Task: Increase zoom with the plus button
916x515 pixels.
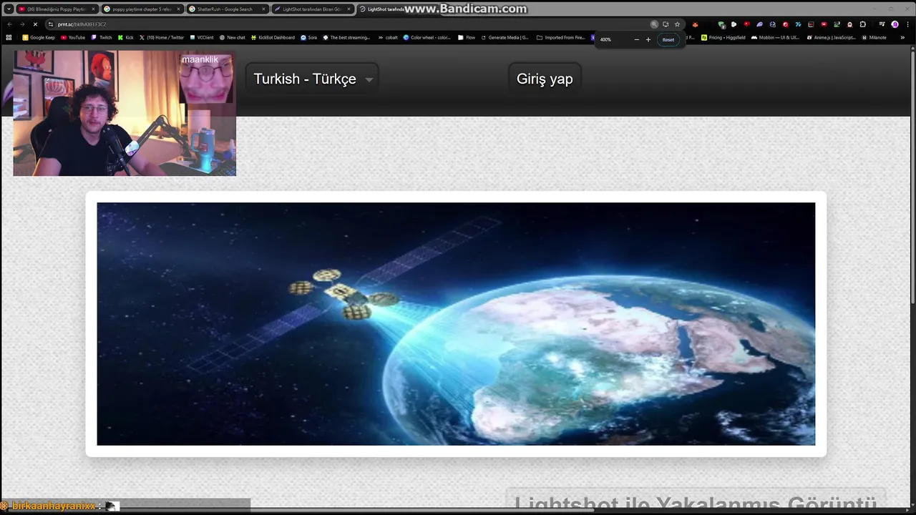Action: pos(648,39)
